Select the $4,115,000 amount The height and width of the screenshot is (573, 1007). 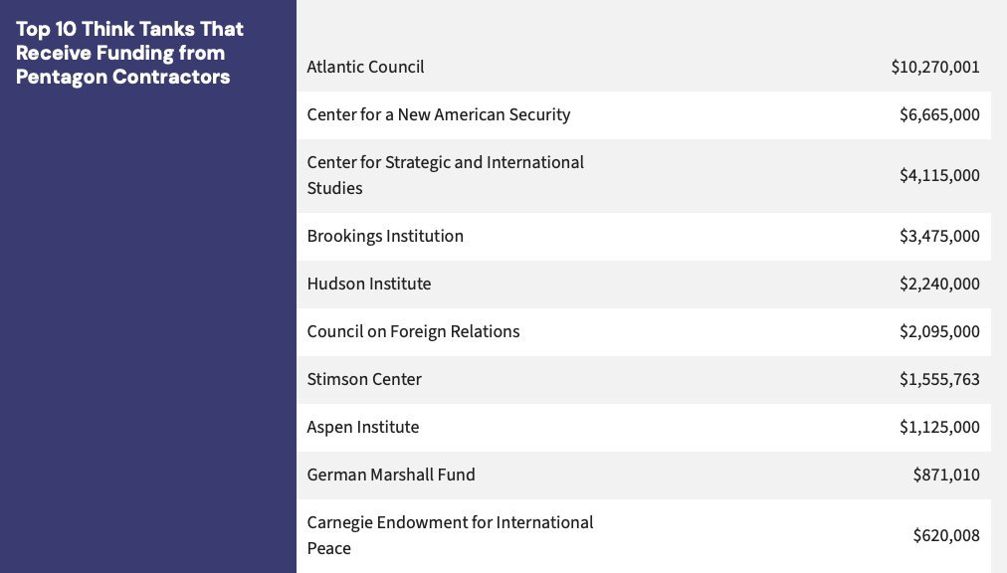[939, 175]
